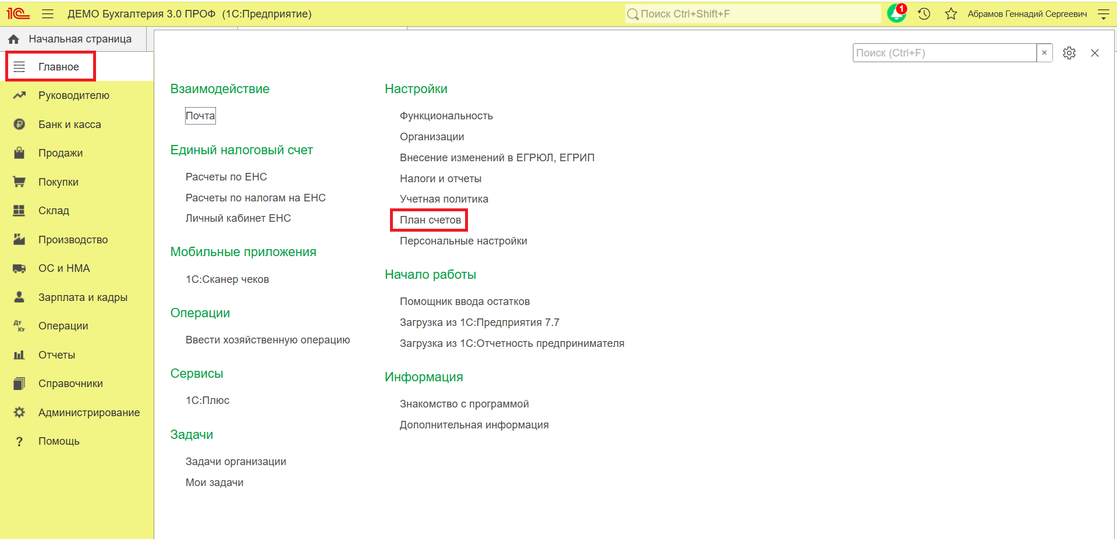Image resolution: width=1117 pixels, height=539 pixels.
Task: Click the Банк и касса coin icon
Action: [x=19, y=124]
